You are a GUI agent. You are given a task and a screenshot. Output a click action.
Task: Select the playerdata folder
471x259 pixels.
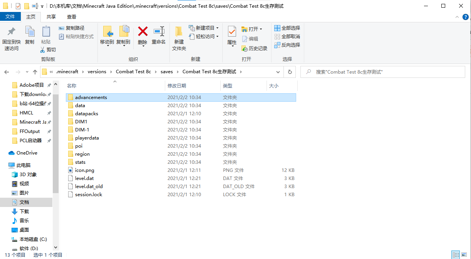[87, 138]
